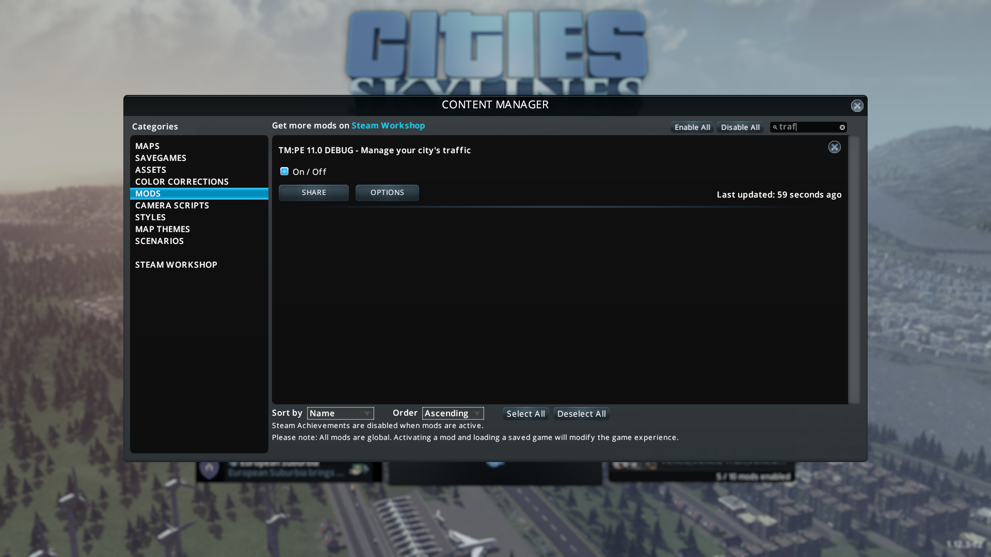This screenshot has height=557, width=991.
Task: Toggle the TM:PE mod On / Off
Action: tap(284, 171)
